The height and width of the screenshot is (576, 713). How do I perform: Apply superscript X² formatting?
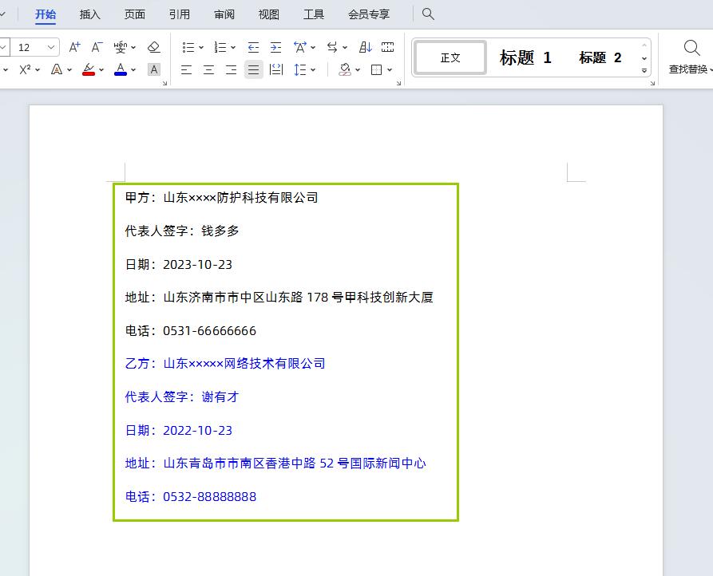tap(25, 69)
